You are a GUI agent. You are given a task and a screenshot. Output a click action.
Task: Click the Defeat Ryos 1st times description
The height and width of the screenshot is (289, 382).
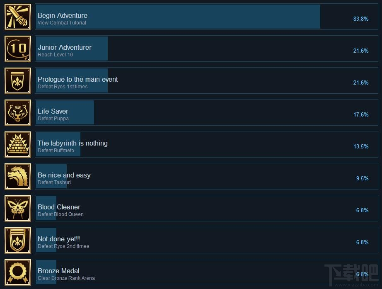(63, 87)
